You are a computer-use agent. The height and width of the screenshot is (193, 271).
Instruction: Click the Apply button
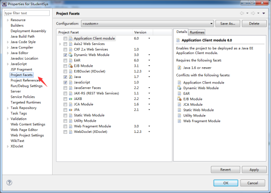pyautogui.click(x=254, y=170)
